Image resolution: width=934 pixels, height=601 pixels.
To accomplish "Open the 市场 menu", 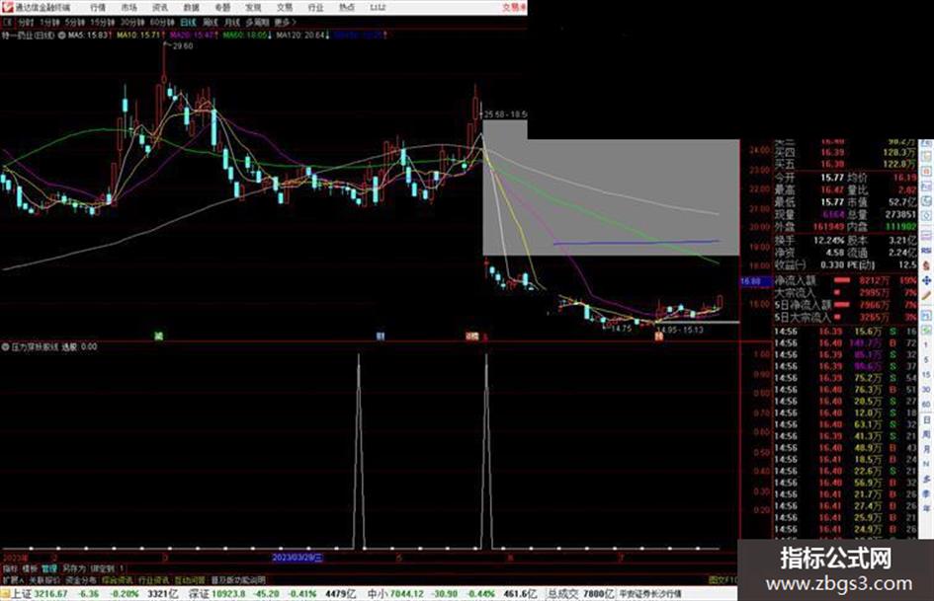I will 128,8.
